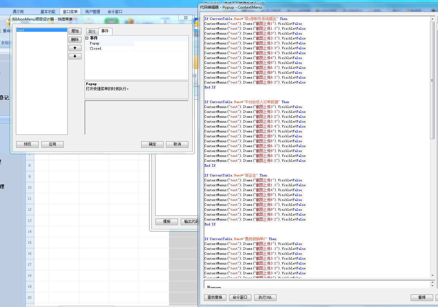Click the 预览 button

click(x=27, y=144)
